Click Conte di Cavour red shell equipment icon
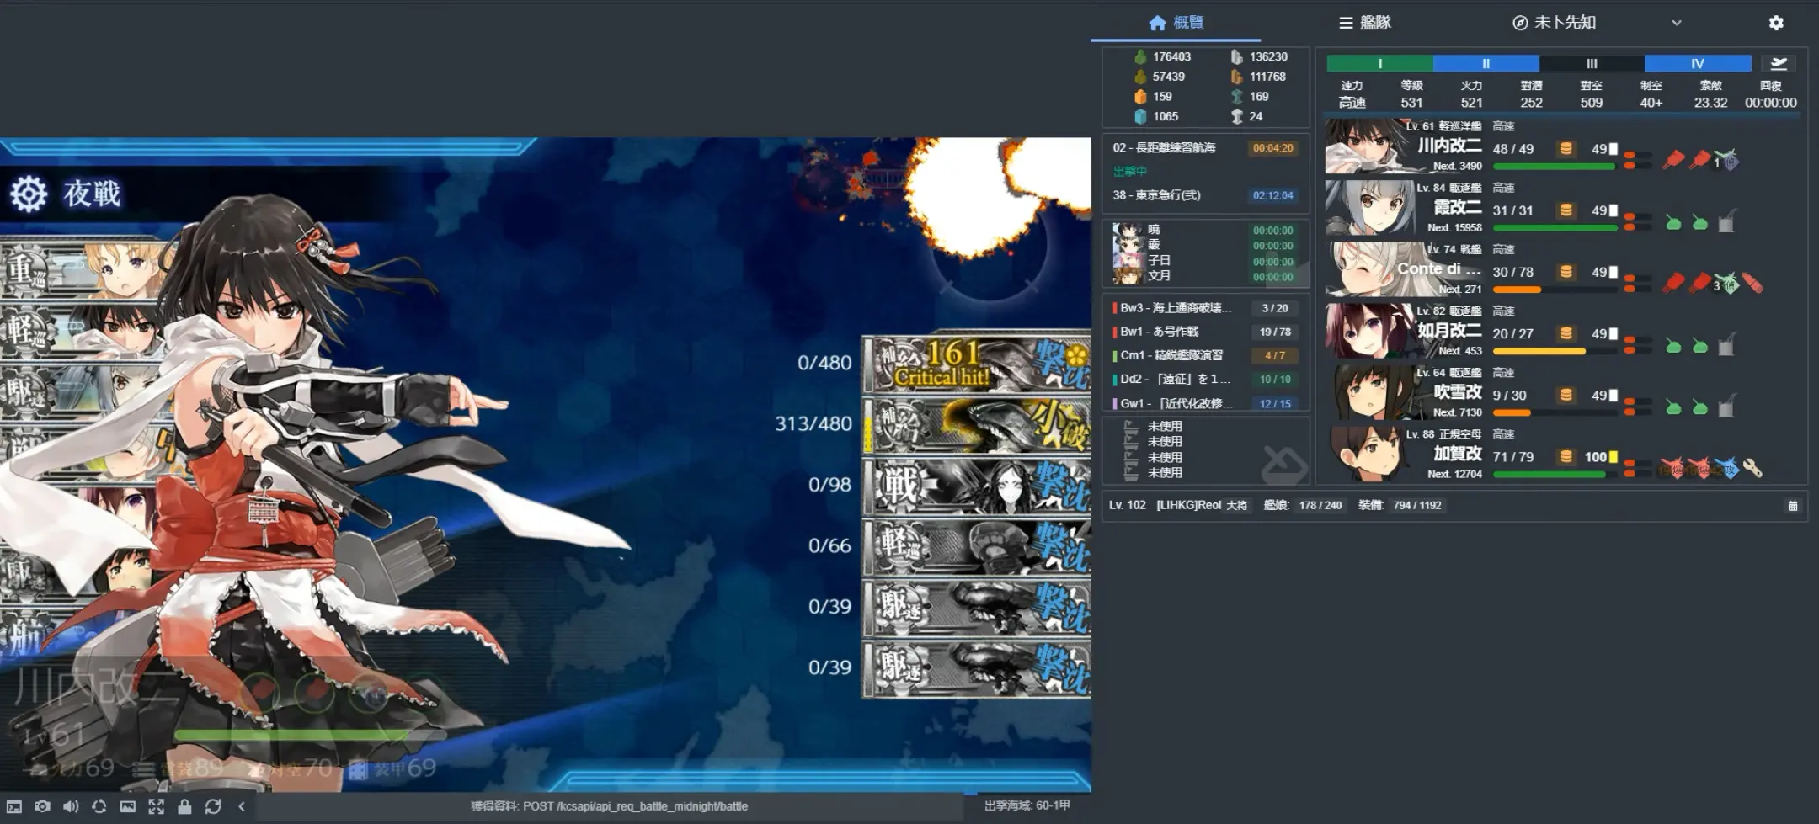Viewport: 1819px width, 824px height. 1752,284
